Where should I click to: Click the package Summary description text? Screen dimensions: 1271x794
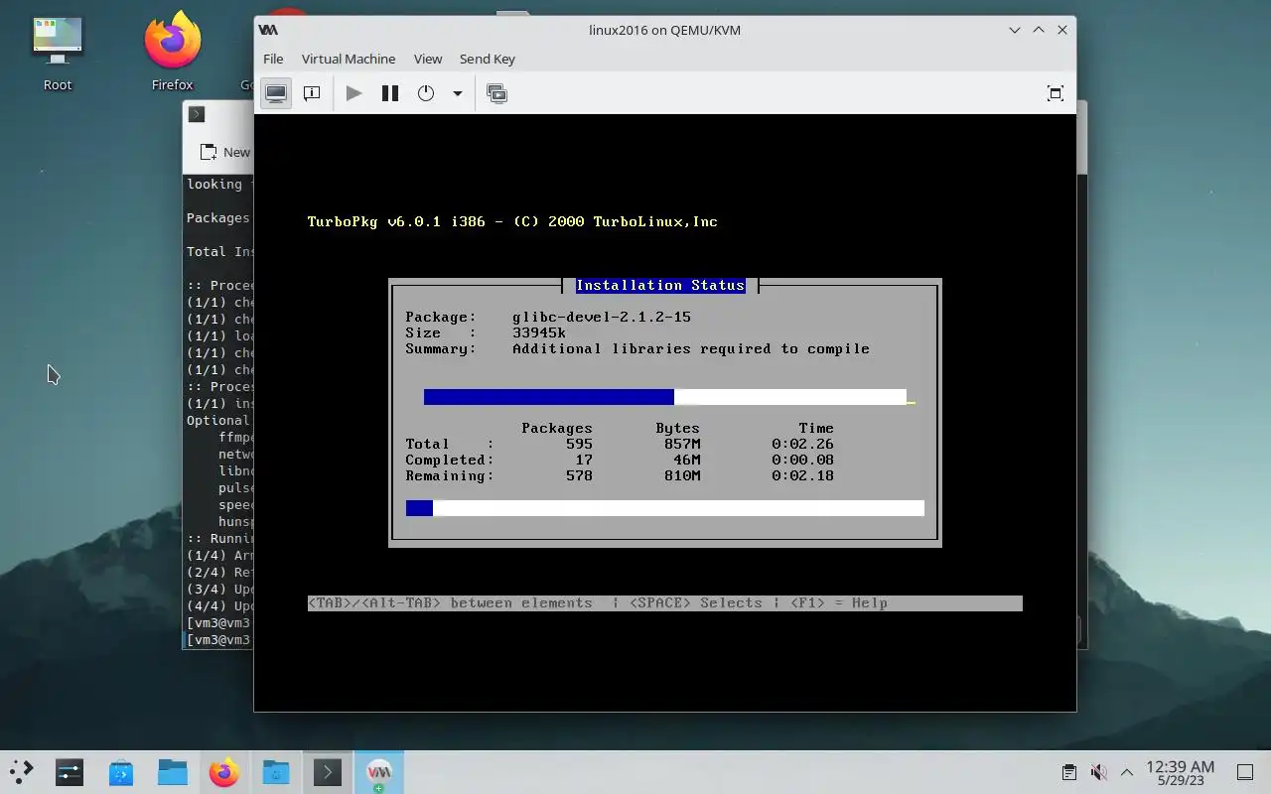pyautogui.click(x=691, y=348)
